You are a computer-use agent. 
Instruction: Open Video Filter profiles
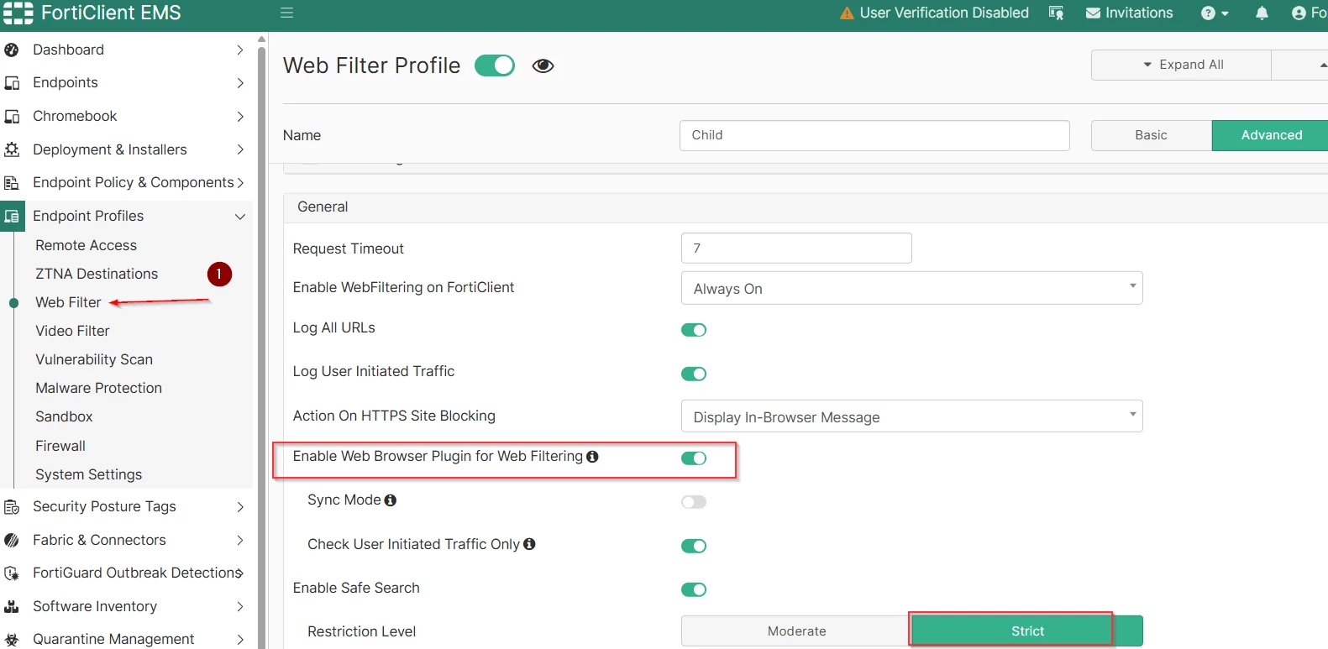coord(72,331)
